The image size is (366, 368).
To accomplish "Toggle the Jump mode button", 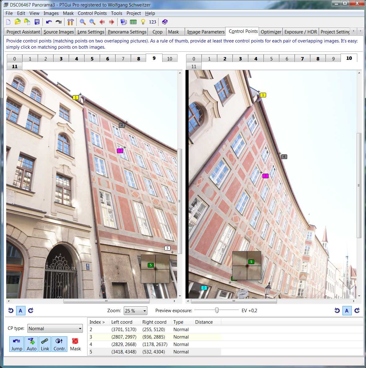I will click(16, 344).
